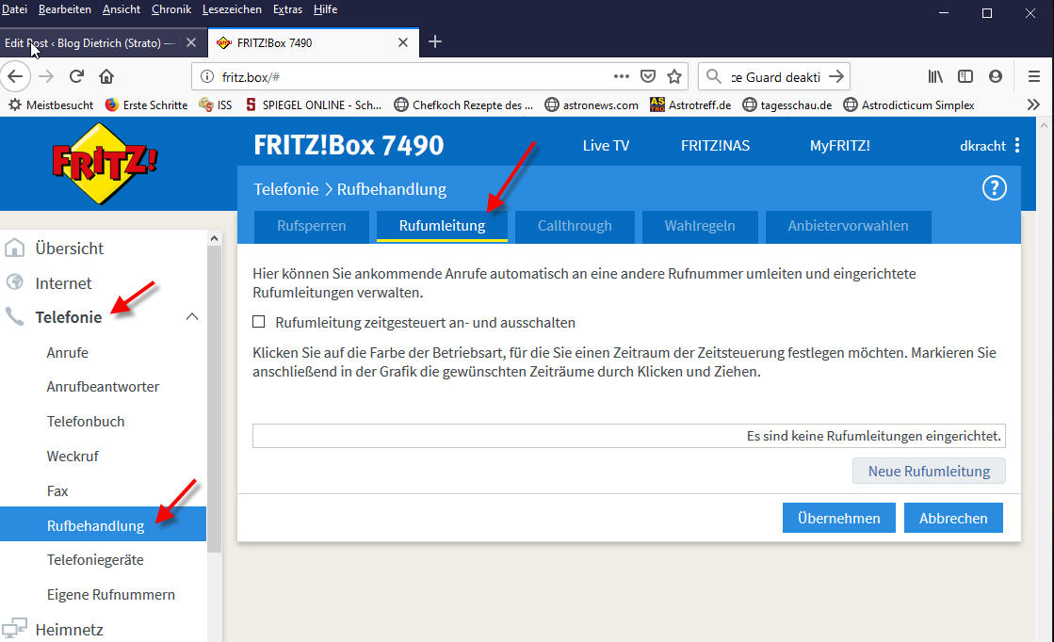
Task: Reload the page with the refresh icon
Action: click(x=76, y=76)
